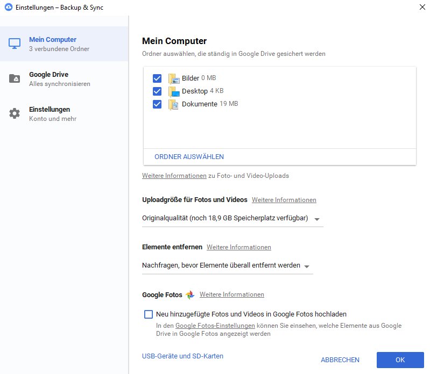
Task: Click the Dokumente folder icon
Action: (x=174, y=104)
